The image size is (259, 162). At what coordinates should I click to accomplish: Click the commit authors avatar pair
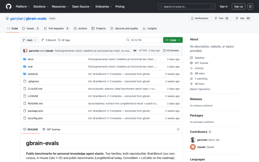pyautogui.click(x=25, y=51)
